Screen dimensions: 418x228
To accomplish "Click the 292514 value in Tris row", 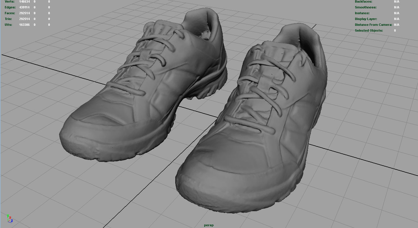I will (24, 19).
